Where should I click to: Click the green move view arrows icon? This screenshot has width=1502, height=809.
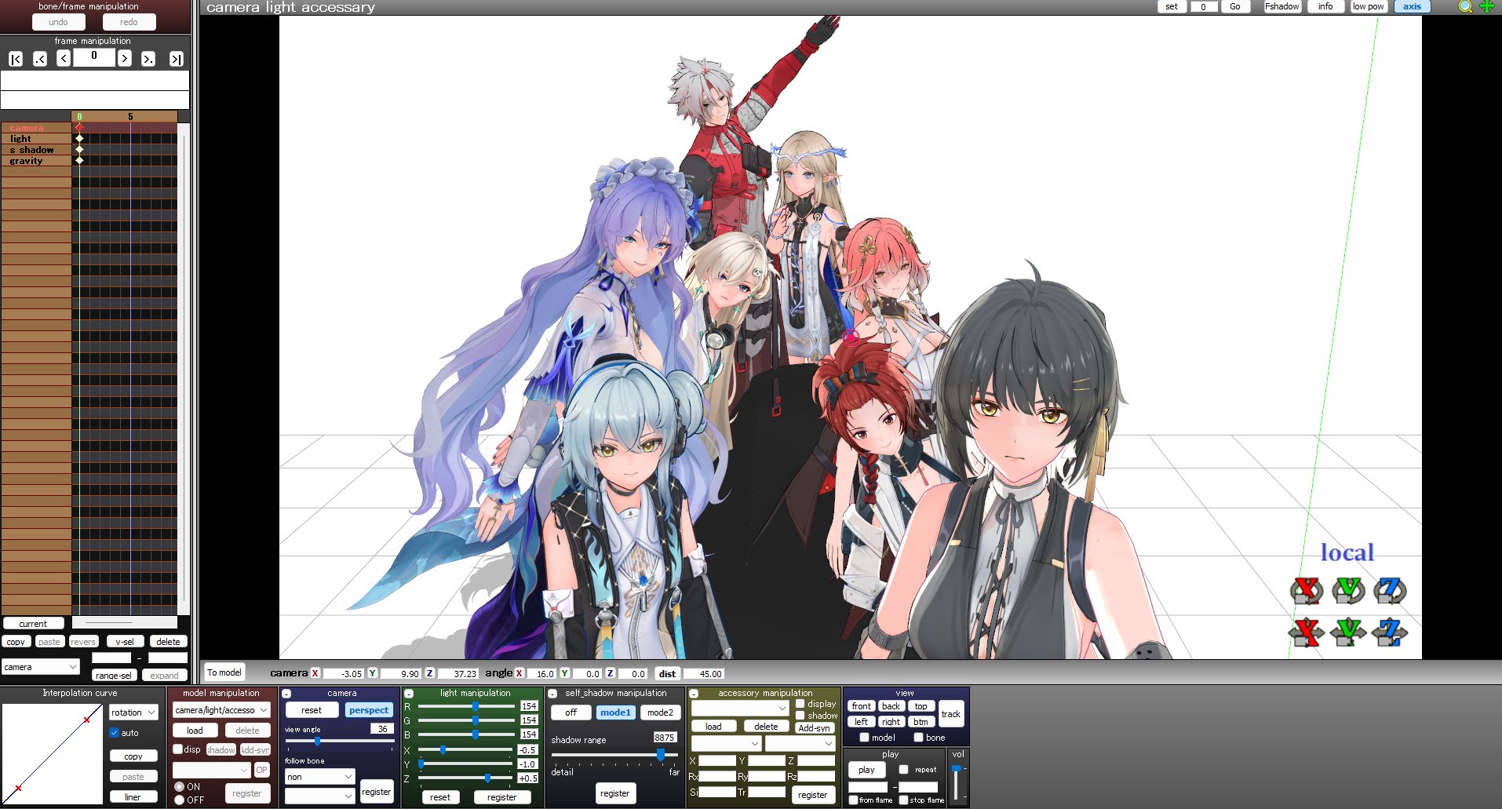pyautogui.click(x=1487, y=6)
